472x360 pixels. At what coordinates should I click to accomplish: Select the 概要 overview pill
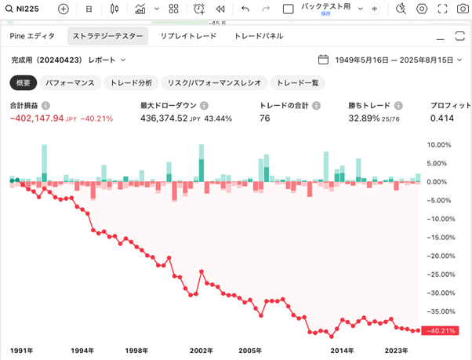pyautogui.click(x=23, y=82)
